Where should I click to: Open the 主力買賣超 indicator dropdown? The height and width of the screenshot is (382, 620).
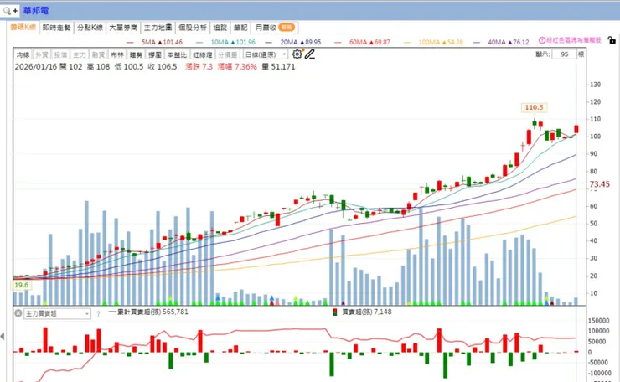point(57,313)
